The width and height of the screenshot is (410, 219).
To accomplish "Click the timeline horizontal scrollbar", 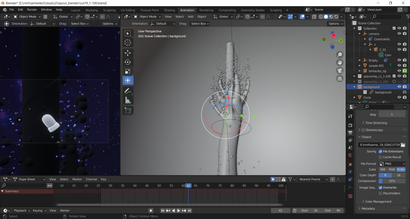I will 169,205.
